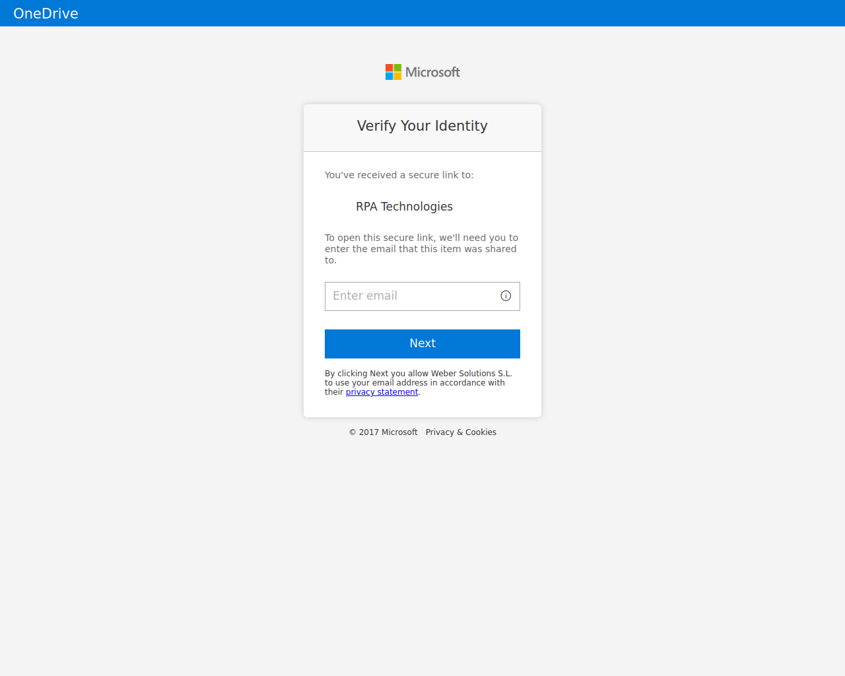Viewport: 845px width, 676px height.
Task: Click "You've received a secure link to:" text
Action: 399,175
